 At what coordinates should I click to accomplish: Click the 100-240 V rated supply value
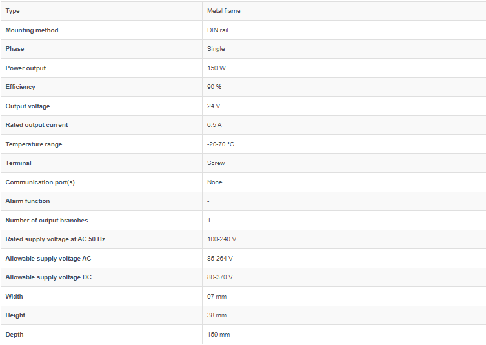point(221,239)
